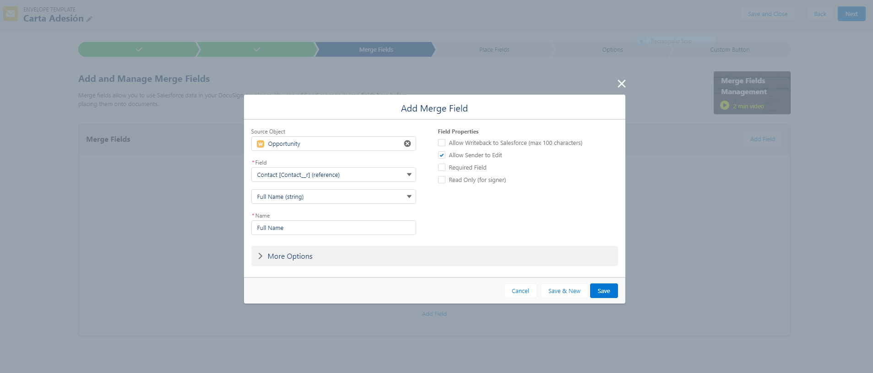The height and width of the screenshot is (373, 873).
Task: Check the Required Field checkbox
Action: pyautogui.click(x=442, y=168)
